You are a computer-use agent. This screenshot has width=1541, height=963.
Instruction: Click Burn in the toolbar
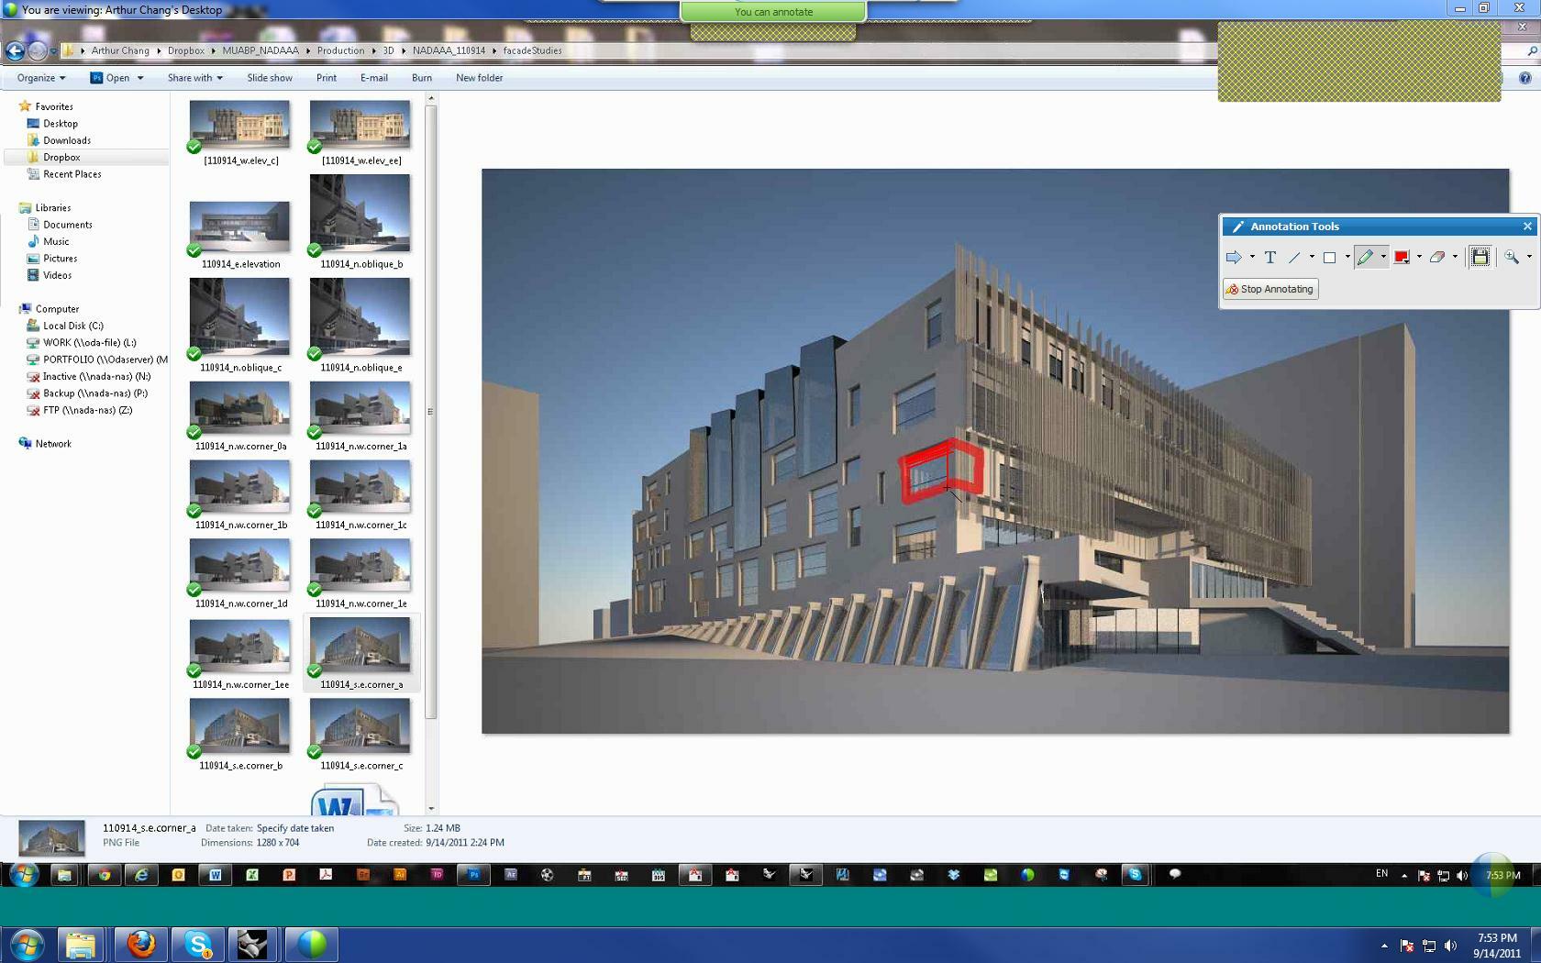pyautogui.click(x=422, y=78)
